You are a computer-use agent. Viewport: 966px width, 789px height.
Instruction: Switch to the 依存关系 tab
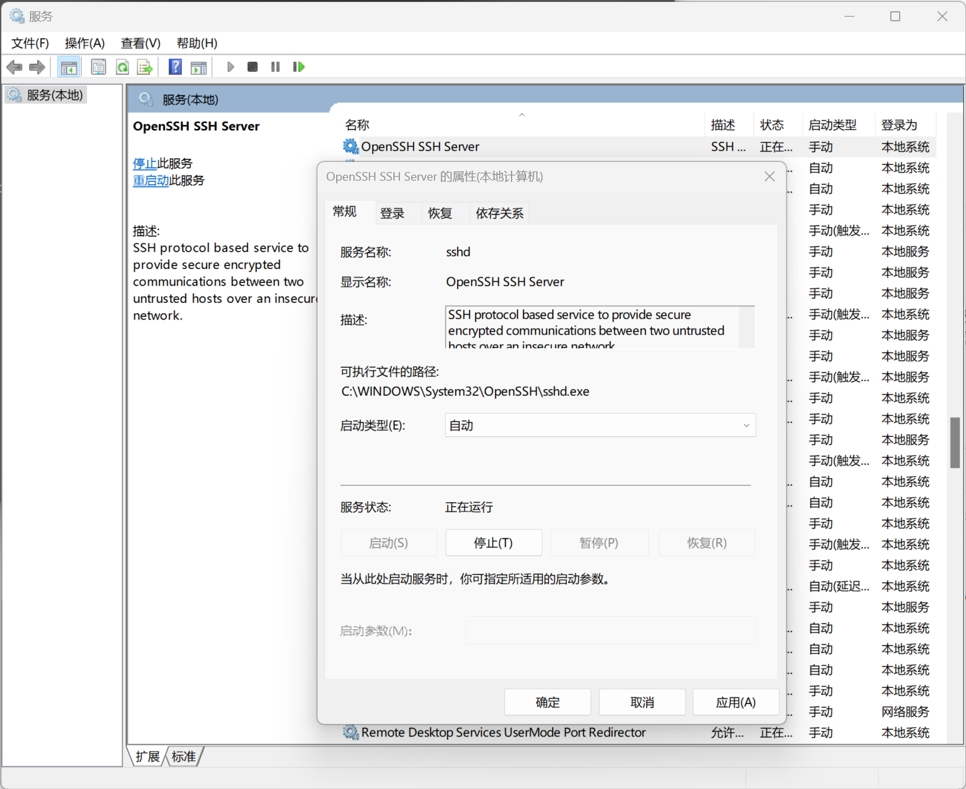[500, 213]
